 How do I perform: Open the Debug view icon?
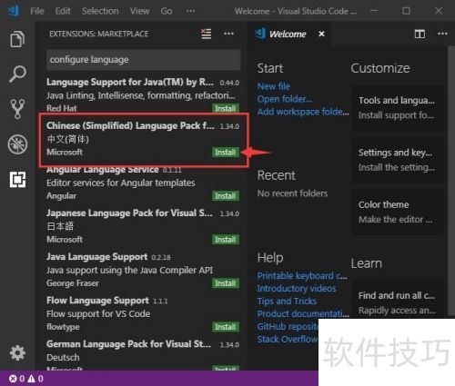(17, 144)
